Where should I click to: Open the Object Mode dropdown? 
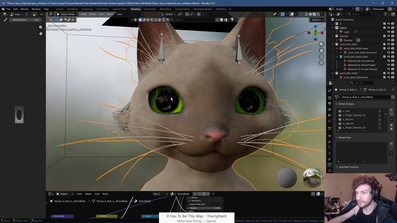(x=67, y=14)
